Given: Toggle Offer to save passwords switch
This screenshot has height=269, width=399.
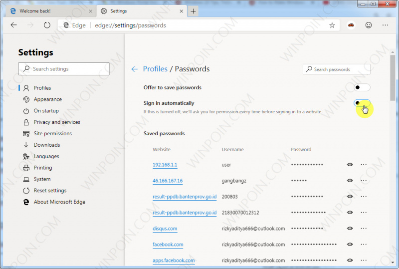Looking at the screenshot, I should click(362, 87).
